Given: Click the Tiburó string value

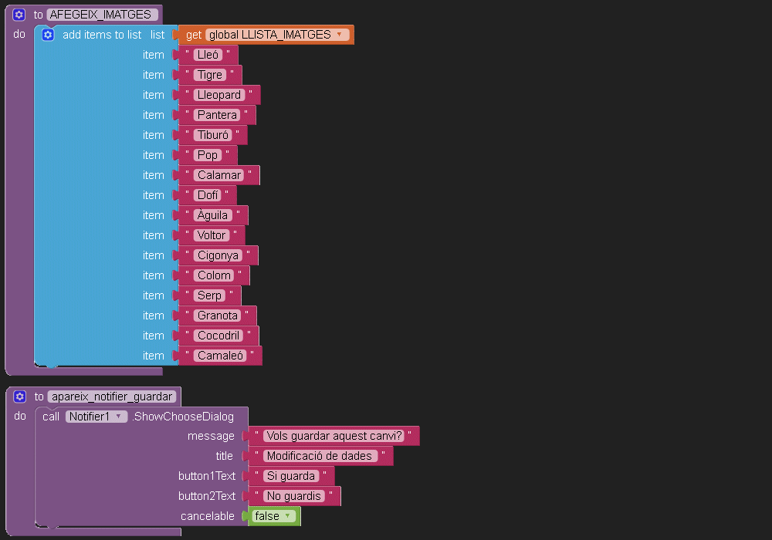Looking at the screenshot, I should pyautogui.click(x=213, y=135).
